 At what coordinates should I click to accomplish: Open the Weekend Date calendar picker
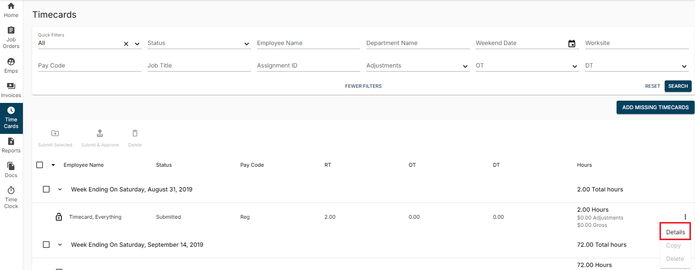pyautogui.click(x=571, y=44)
